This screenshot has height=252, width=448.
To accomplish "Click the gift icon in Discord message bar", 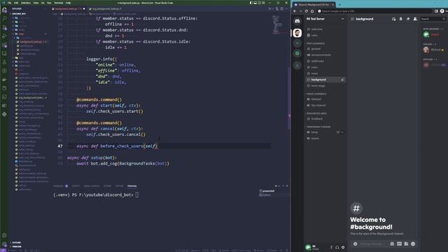I will pos(392,244).
